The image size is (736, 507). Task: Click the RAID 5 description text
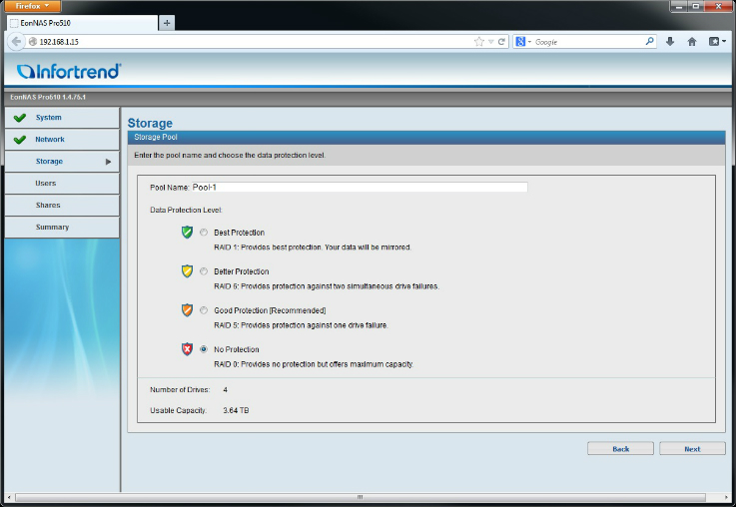tap(301, 325)
